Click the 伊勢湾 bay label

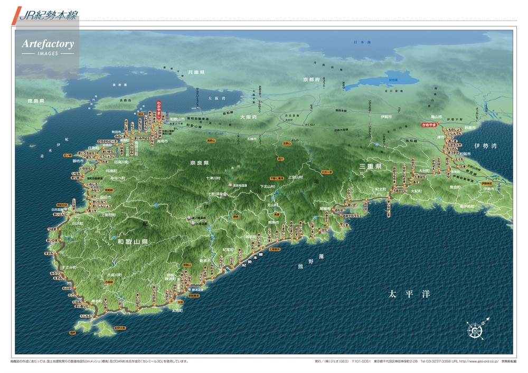click(x=485, y=146)
